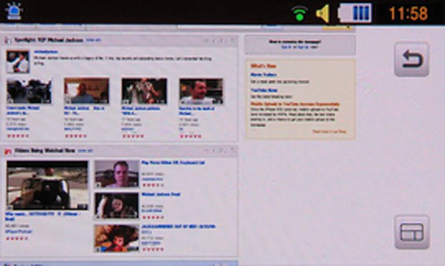The image size is (445, 266).
Task: Click the Videos Being Watched Now icon
Action: pyautogui.click(x=7, y=151)
